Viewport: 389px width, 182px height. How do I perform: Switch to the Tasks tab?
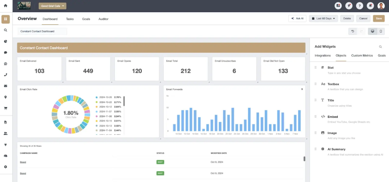point(70,19)
